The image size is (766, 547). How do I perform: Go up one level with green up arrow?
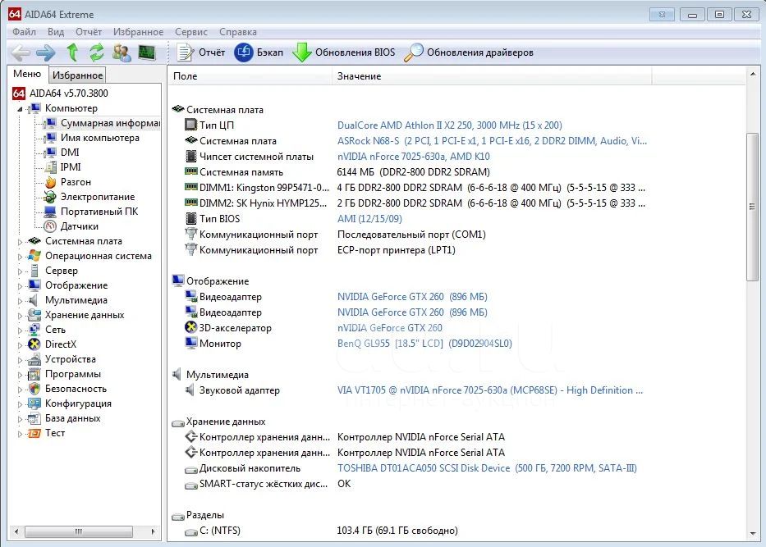(x=73, y=52)
